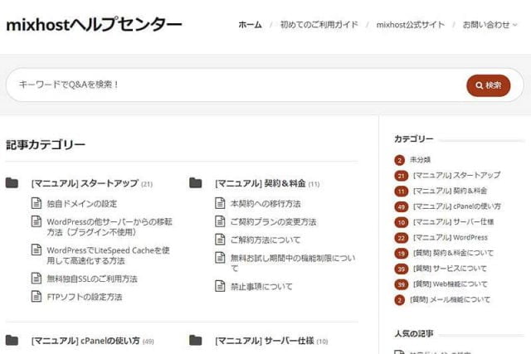Click the red 検索 search button

click(x=489, y=85)
